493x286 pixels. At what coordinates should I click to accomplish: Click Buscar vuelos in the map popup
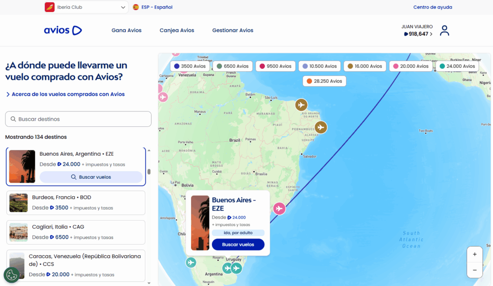coord(238,245)
